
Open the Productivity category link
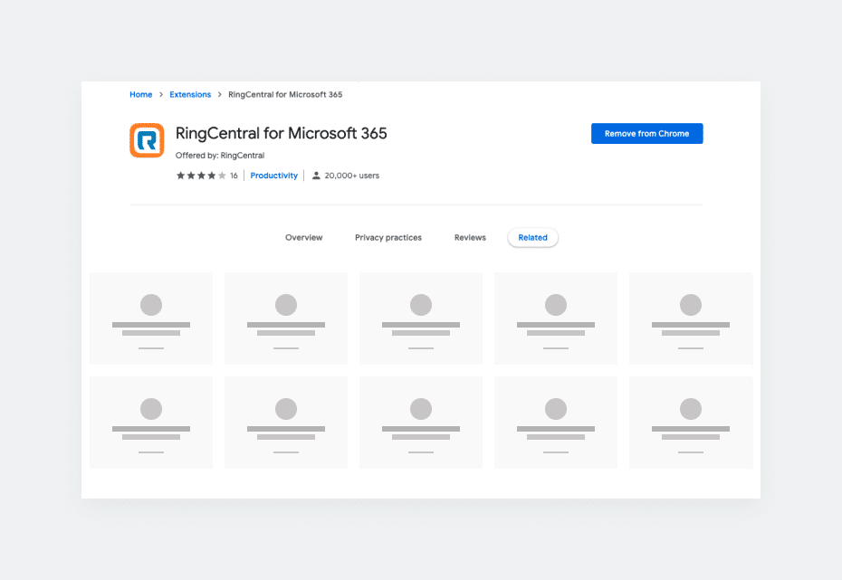(x=273, y=176)
